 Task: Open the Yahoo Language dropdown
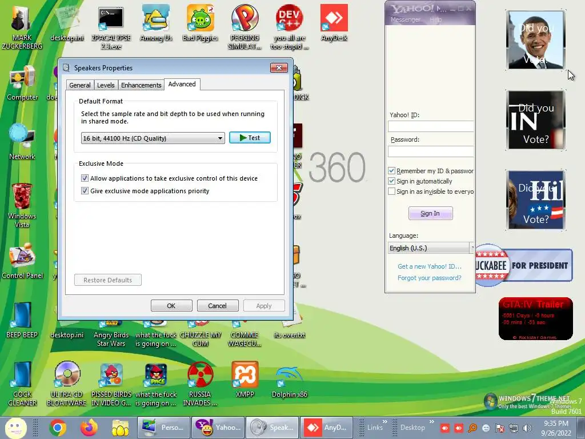tap(431, 248)
